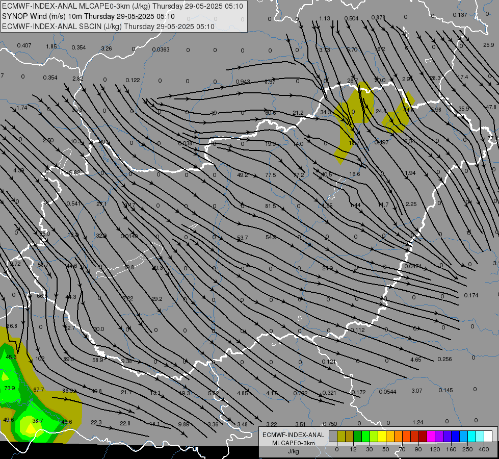The image size is (499, 459).
Task: Click the legend tick label 250
Action: click(467, 449)
